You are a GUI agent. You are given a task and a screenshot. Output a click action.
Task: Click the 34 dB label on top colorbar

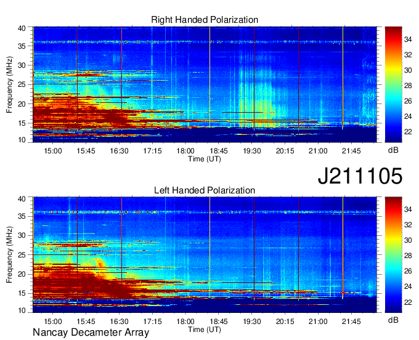point(408,39)
